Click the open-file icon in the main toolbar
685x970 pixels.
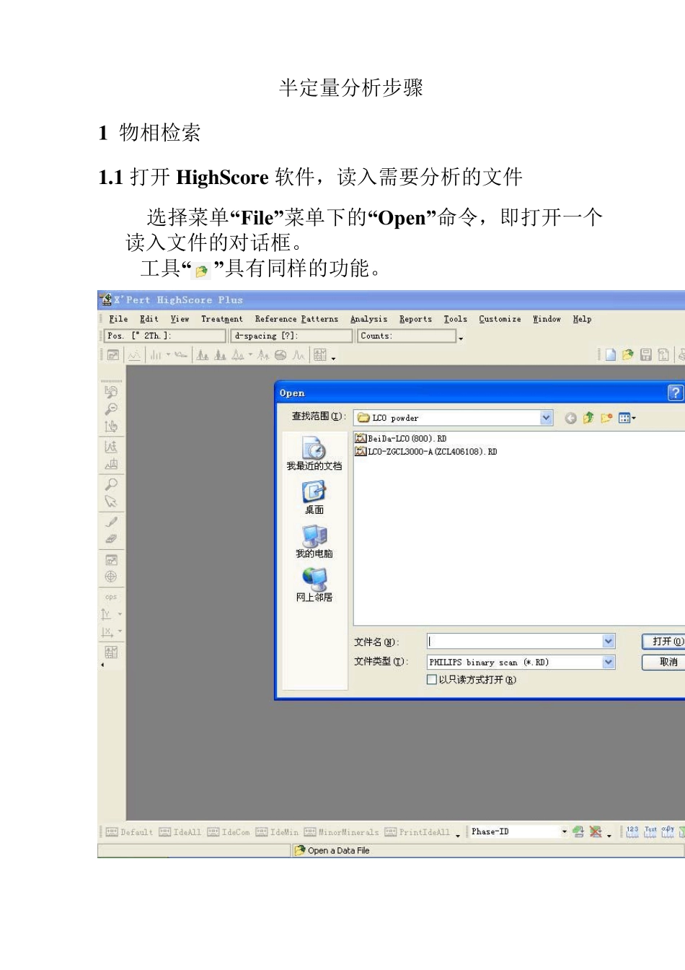point(628,354)
